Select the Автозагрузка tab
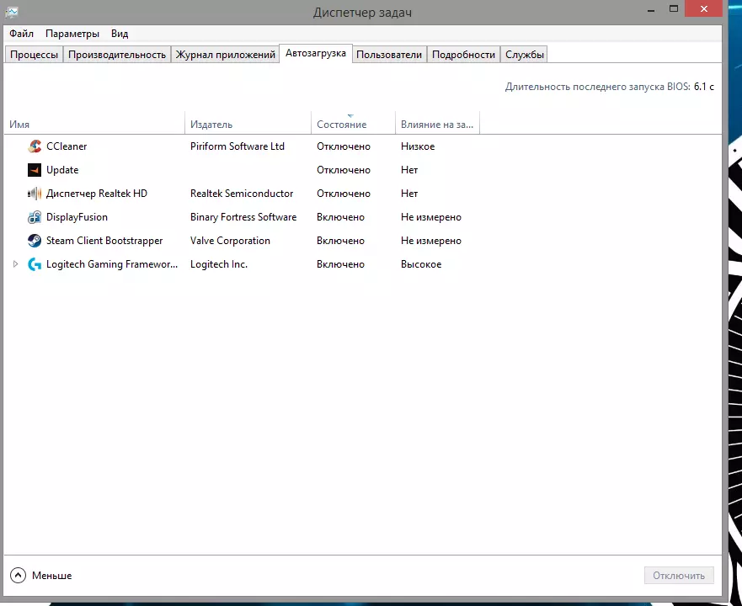 [x=316, y=54]
